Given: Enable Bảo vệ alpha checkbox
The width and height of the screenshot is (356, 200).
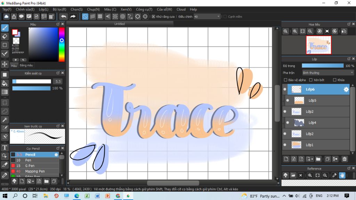Looking at the screenshot, I should [x=286, y=80].
